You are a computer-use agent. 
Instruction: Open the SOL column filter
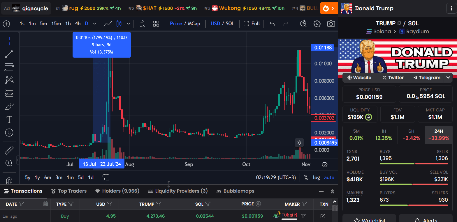click(208, 204)
